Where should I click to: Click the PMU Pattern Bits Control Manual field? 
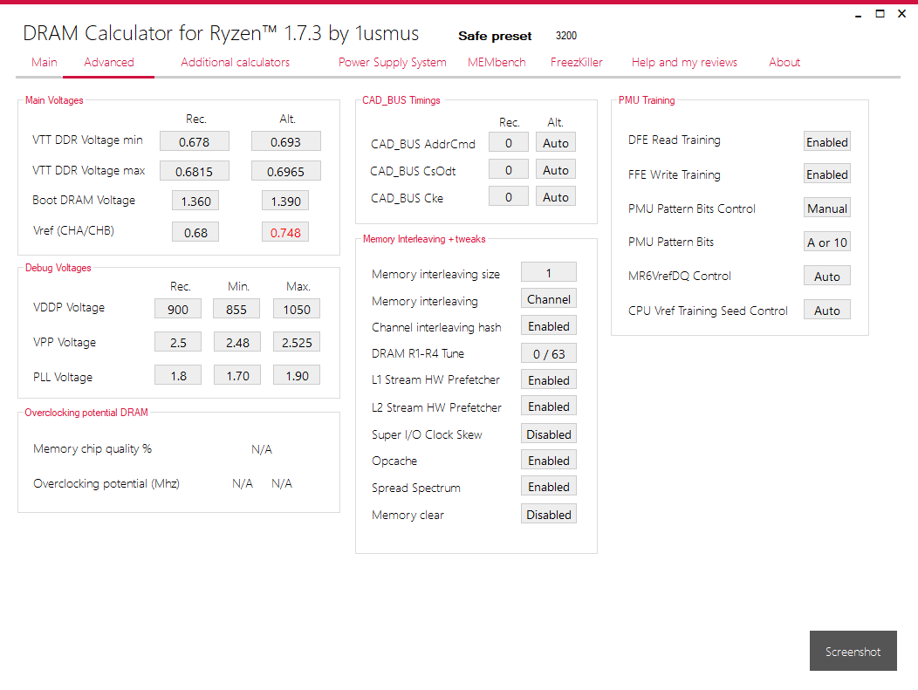click(826, 208)
